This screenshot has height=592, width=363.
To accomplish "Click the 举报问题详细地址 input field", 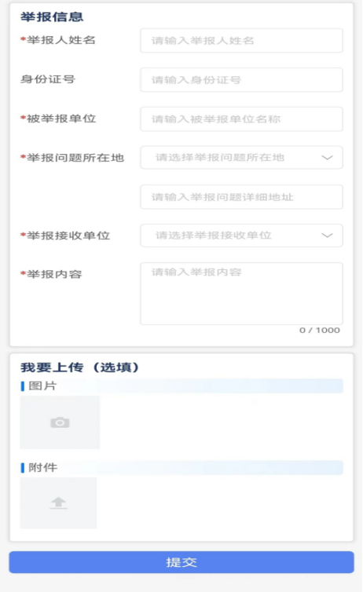I will point(241,197).
